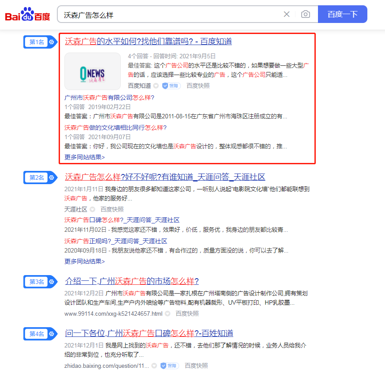385x374 pixels.
Task: Click the 保障 shield badge beside zhidao.baixing.com
Action: coord(169,366)
